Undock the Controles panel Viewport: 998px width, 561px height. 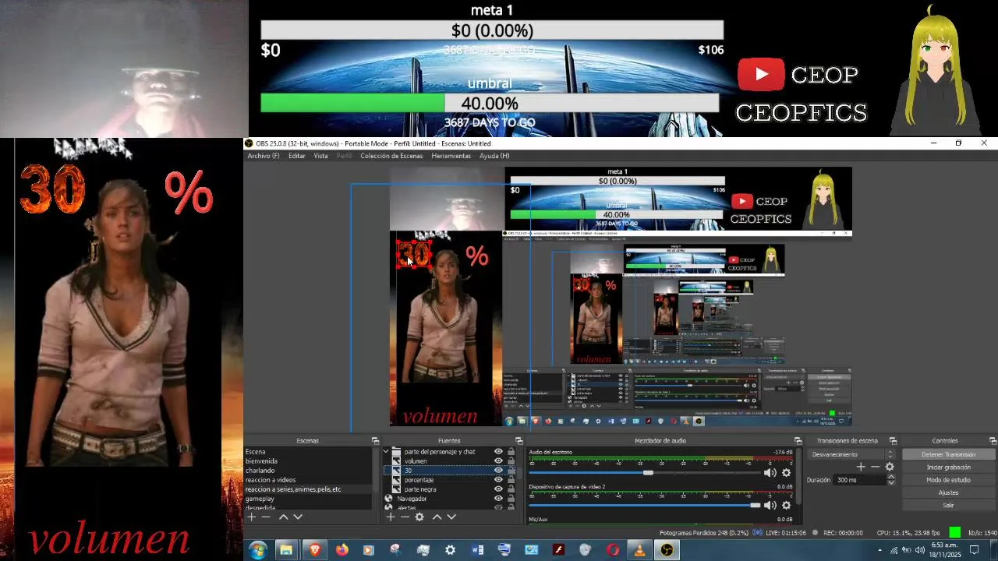click(993, 441)
